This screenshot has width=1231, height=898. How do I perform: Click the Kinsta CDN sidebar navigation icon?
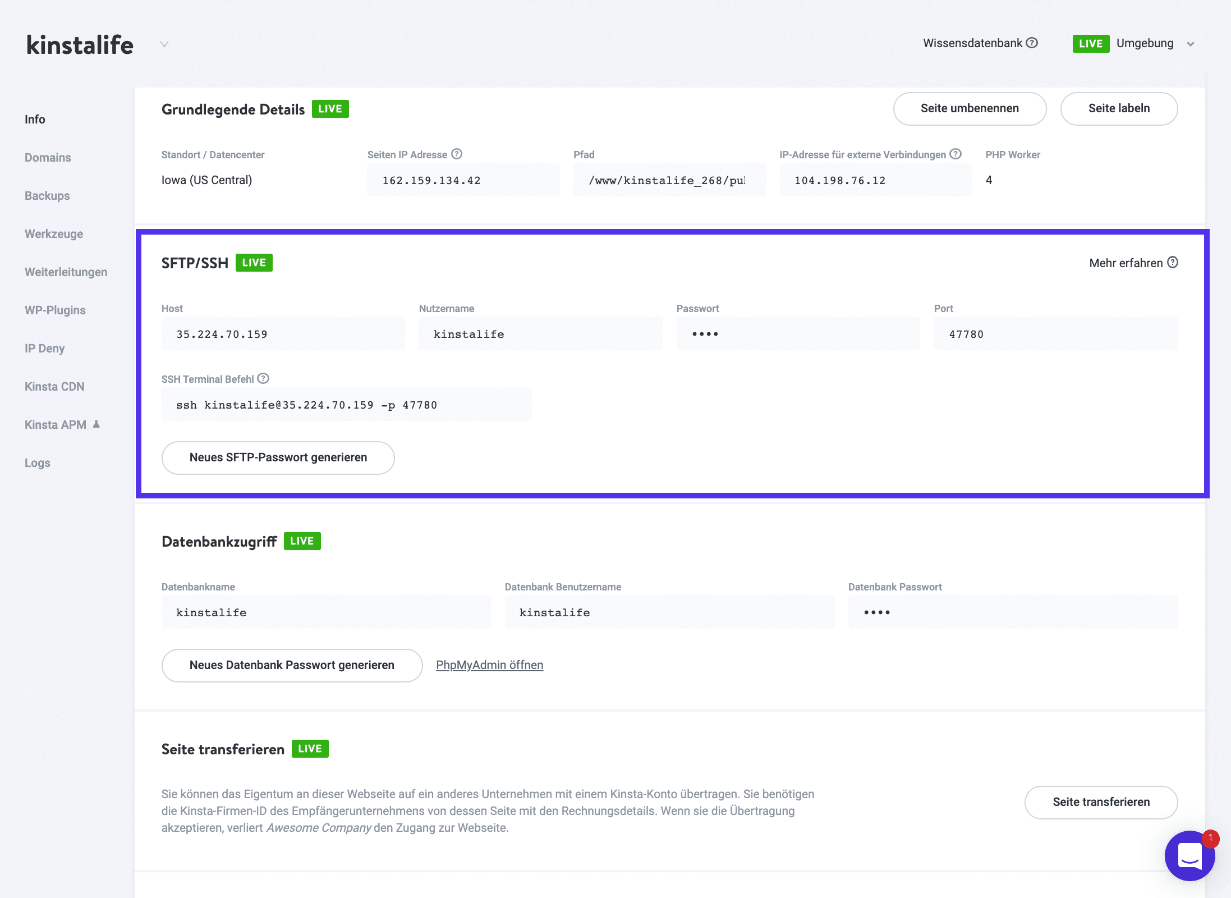click(x=54, y=386)
